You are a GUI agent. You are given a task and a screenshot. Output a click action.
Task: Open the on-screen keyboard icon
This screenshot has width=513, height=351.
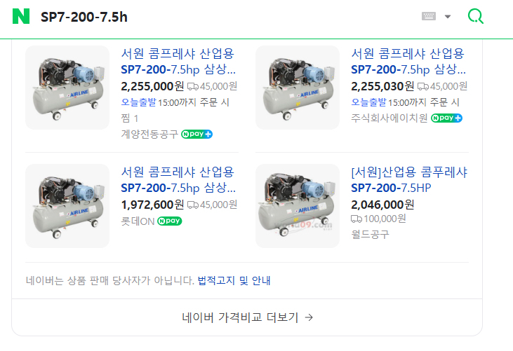point(429,16)
